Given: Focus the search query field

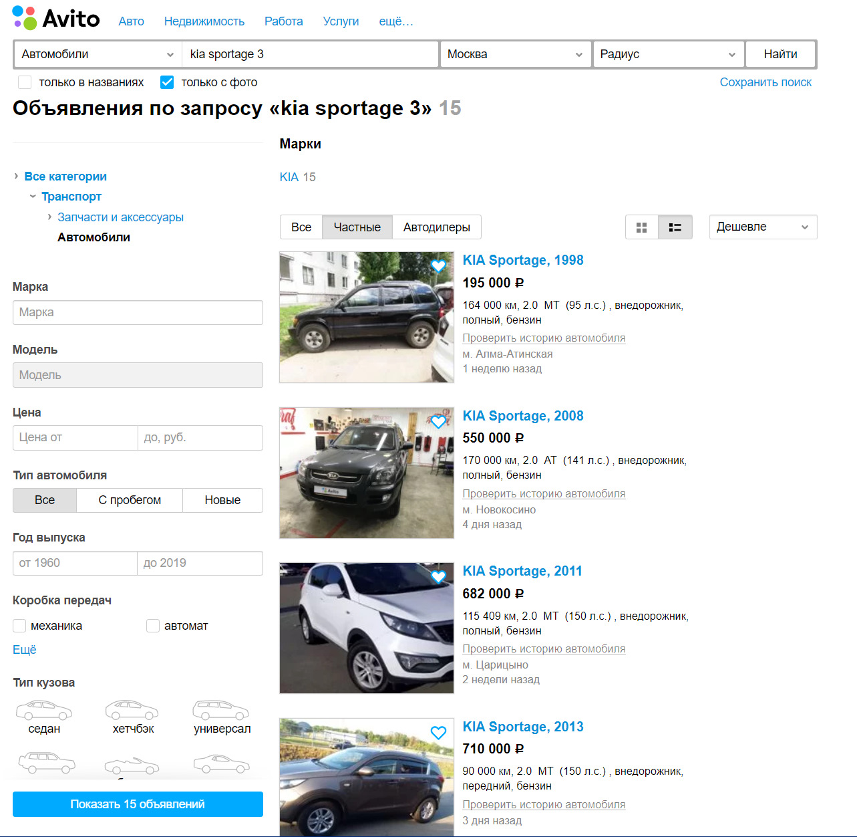Looking at the screenshot, I should click(x=310, y=54).
